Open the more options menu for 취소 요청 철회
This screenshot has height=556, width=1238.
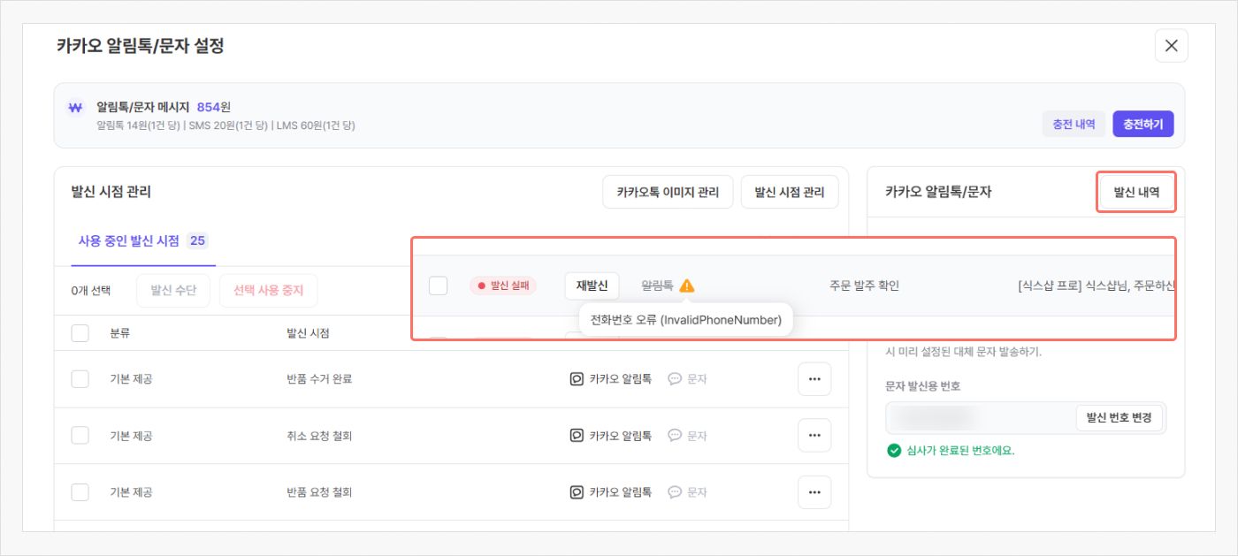coord(814,436)
